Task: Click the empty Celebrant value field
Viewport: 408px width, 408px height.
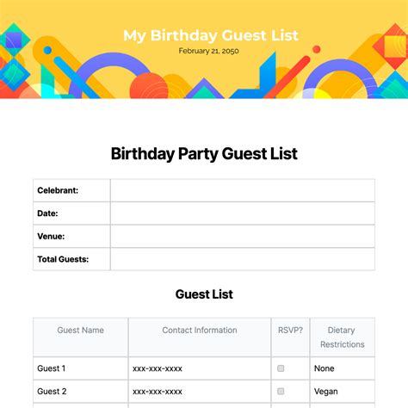Action: click(243, 190)
